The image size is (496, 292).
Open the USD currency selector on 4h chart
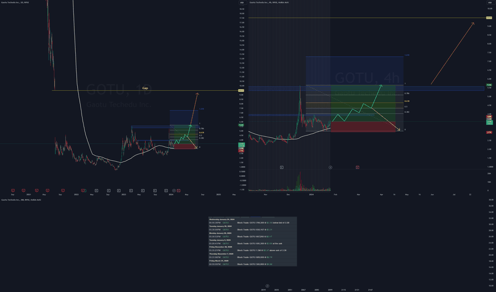[x=490, y=3]
